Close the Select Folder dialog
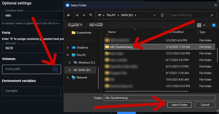 tap(215, 5)
